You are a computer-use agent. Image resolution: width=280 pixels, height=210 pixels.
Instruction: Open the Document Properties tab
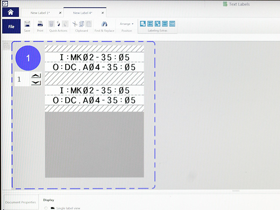coord(21,202)
